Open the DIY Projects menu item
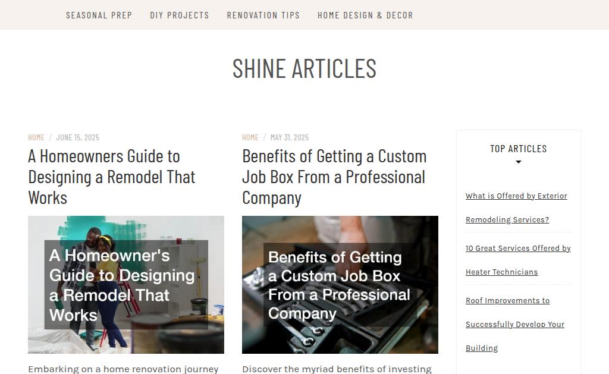Screen dimensions: 609x374 180,15
